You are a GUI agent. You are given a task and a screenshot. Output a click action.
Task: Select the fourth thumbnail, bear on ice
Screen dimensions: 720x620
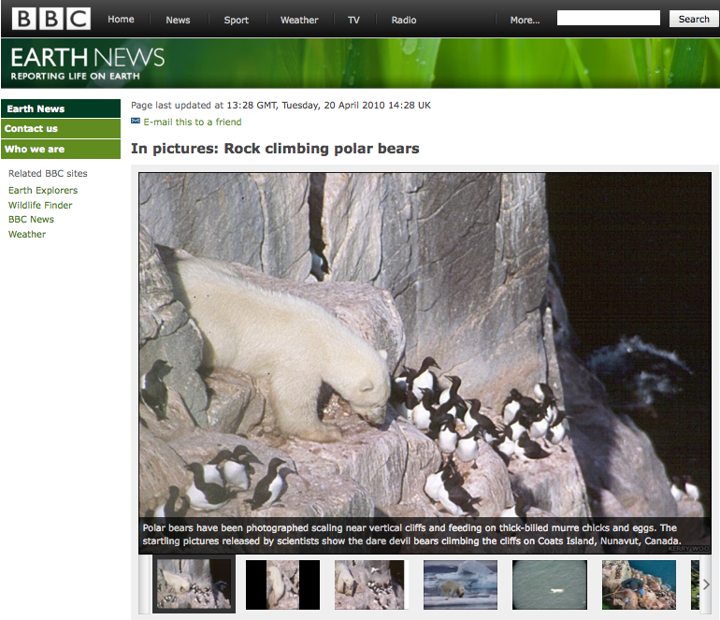(x=460, y=584)
